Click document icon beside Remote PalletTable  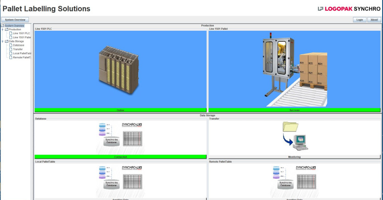(x=11, y=58)
